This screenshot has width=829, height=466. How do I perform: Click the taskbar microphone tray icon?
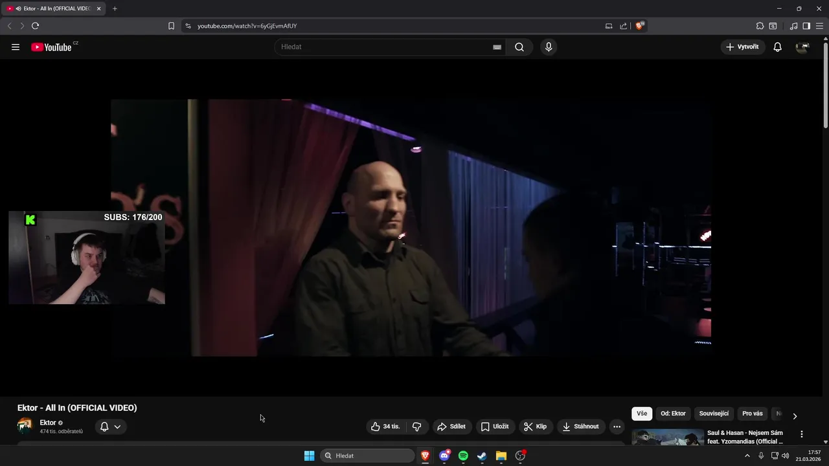[x=761, y=456]
